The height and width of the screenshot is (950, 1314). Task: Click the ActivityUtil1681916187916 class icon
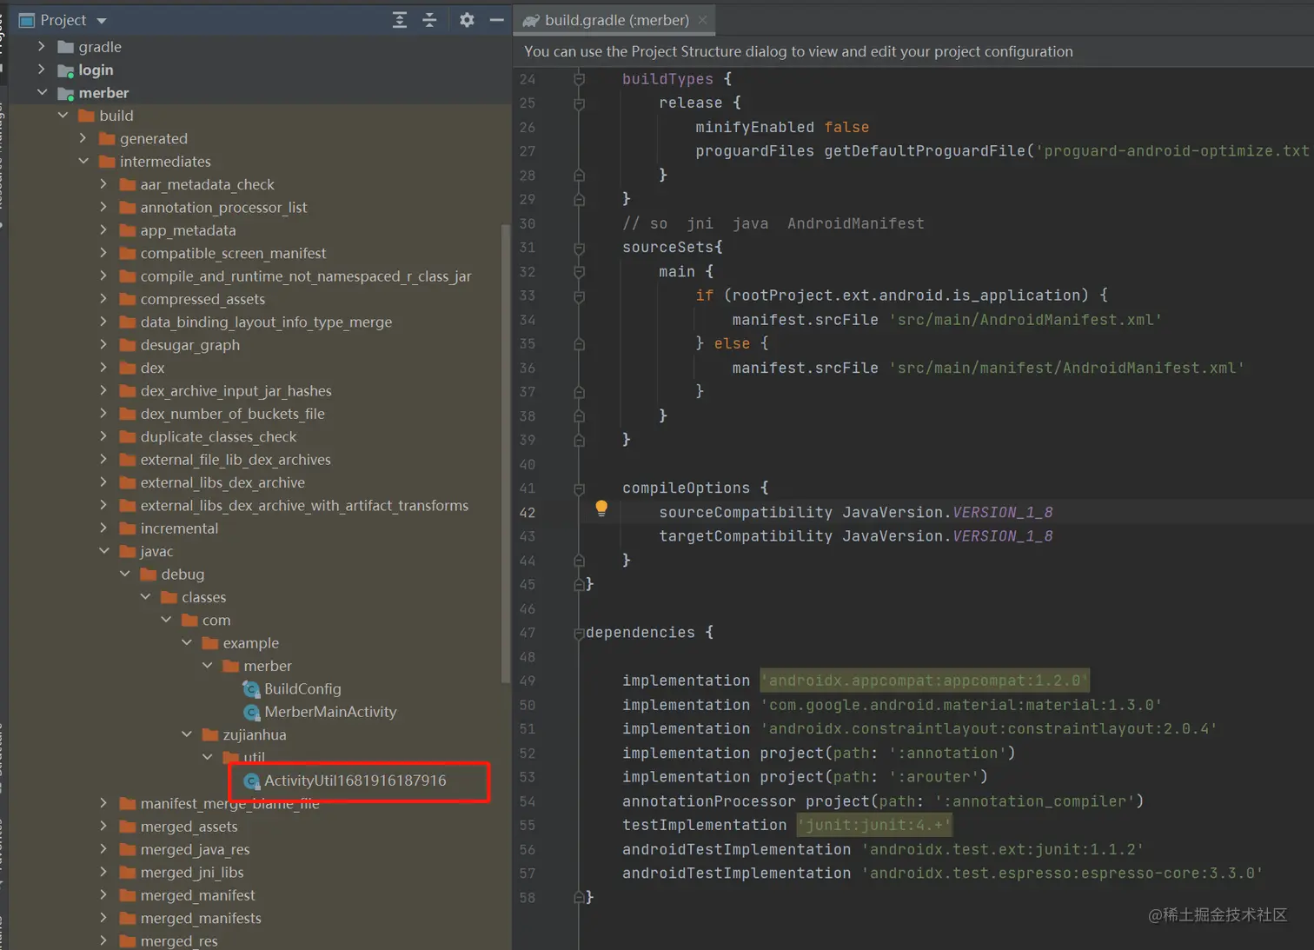252,781
